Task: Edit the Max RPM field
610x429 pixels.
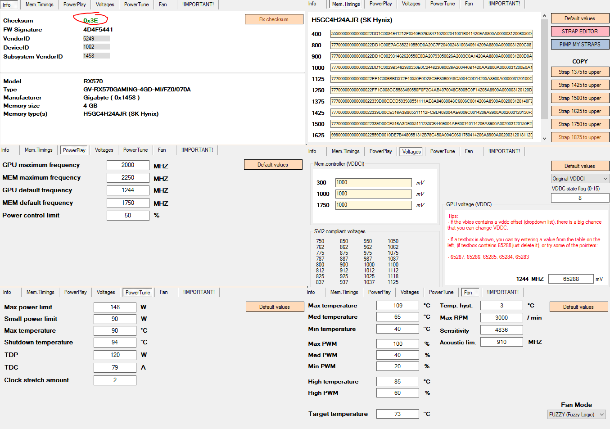Action: pyautogui.click(x=502, y=318)
